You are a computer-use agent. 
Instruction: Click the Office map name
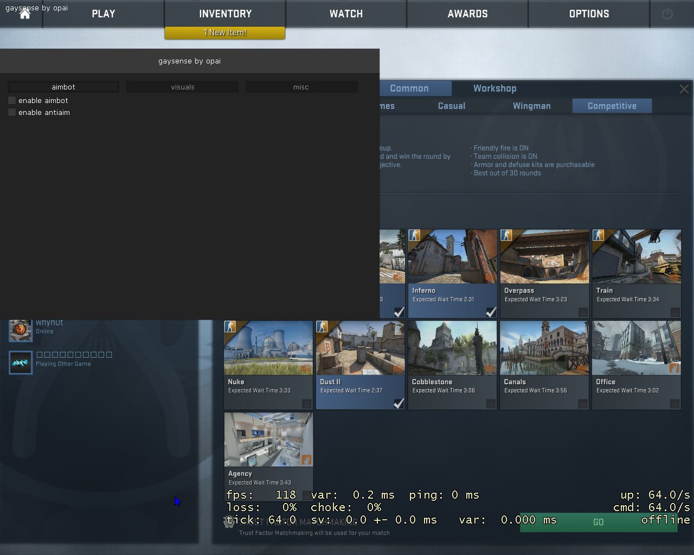point(606,382)
